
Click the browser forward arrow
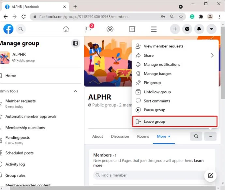(14, 17)
